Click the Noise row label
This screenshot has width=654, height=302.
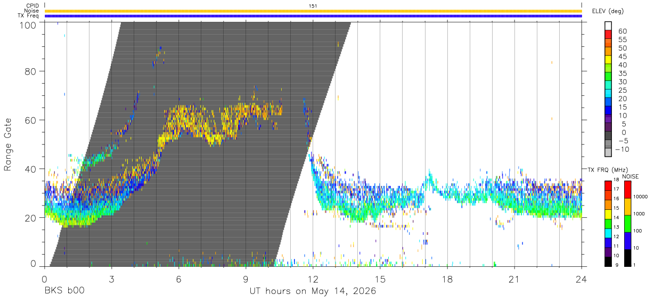(x=32, y=11)
